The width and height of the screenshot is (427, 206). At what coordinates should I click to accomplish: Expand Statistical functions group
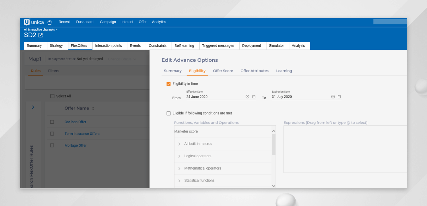click(179, 181)
